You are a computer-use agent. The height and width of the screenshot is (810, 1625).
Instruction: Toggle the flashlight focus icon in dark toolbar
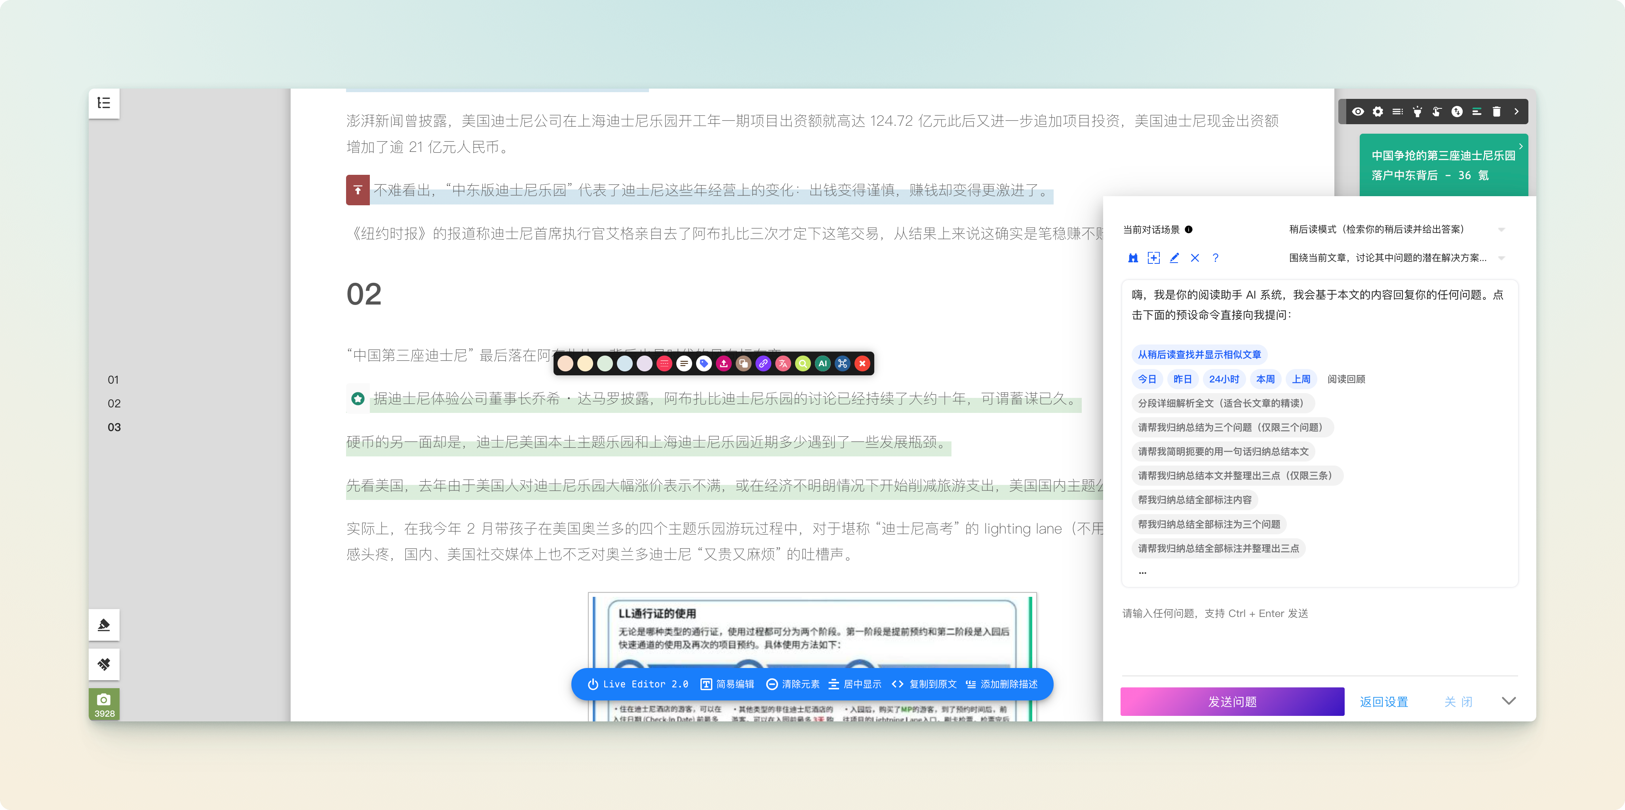coord(1418,112)
